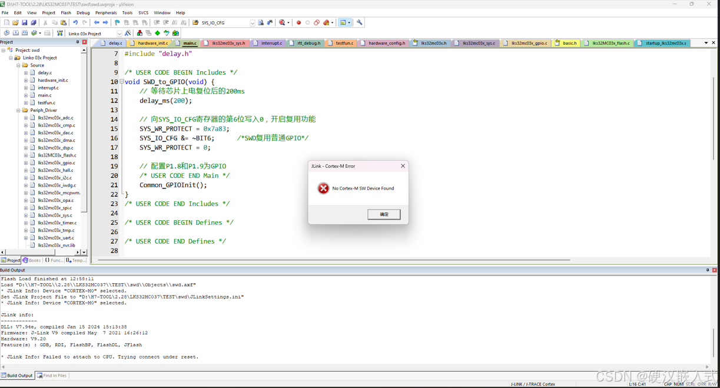Click the code editor horizontal scrollbar
Screen dimensions: 720x388
coord(334,260)
